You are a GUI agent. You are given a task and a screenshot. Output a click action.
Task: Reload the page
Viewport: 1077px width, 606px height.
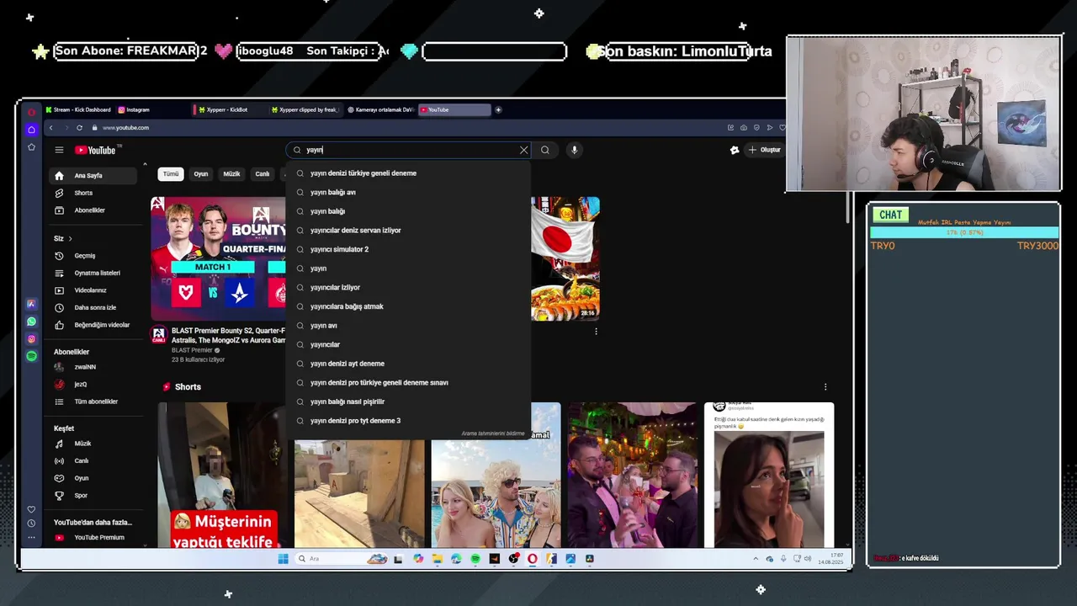(79, 128)
